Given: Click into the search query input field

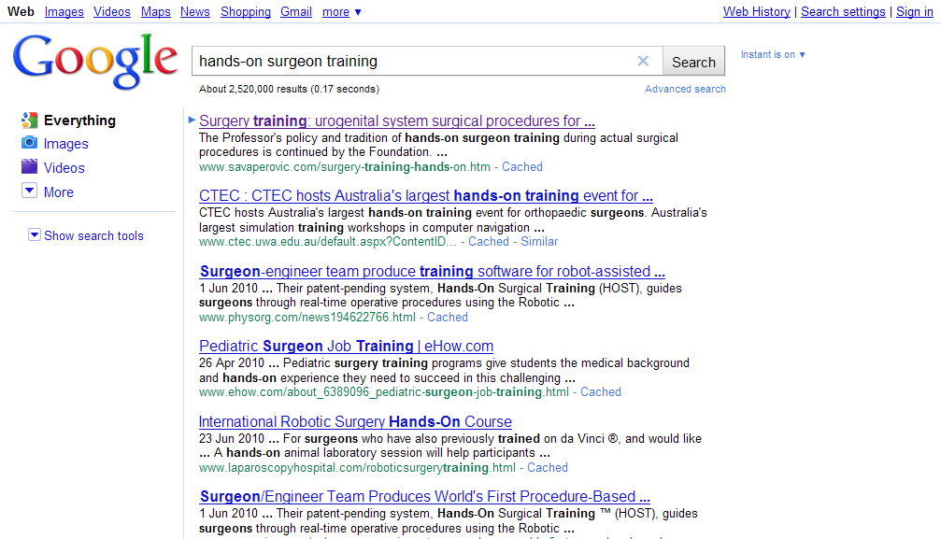Looking at the screenshot, I should [x=411, y=62].
